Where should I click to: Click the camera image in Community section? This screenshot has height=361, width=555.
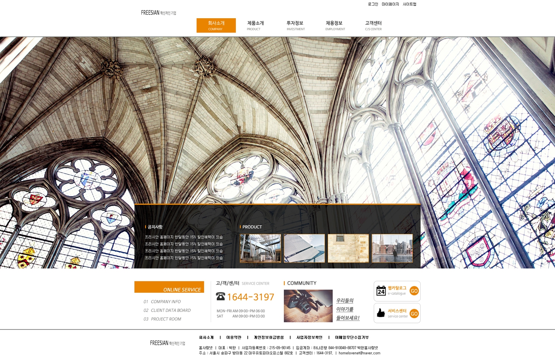(308, 306)
